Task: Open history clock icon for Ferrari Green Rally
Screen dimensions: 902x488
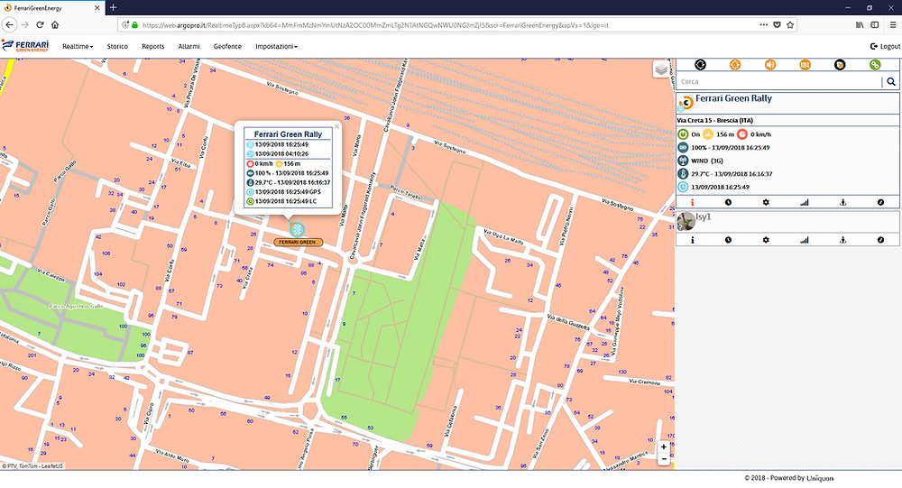Action: point(728,203)
